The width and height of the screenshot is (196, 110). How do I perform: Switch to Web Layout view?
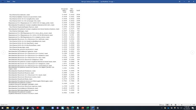[x=176, y=105]
